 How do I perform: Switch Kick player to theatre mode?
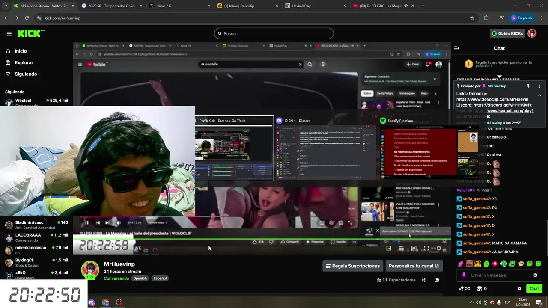(414, 248)
